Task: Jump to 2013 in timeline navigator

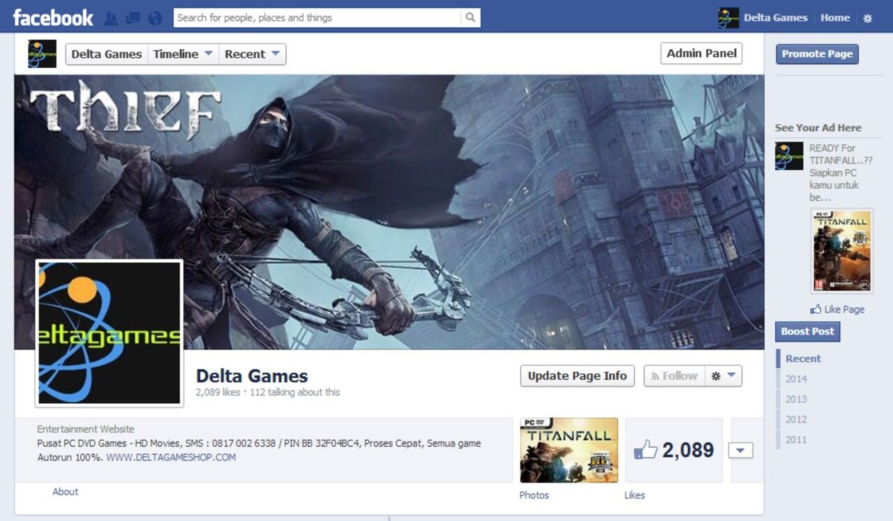Action: click(796, 399)
